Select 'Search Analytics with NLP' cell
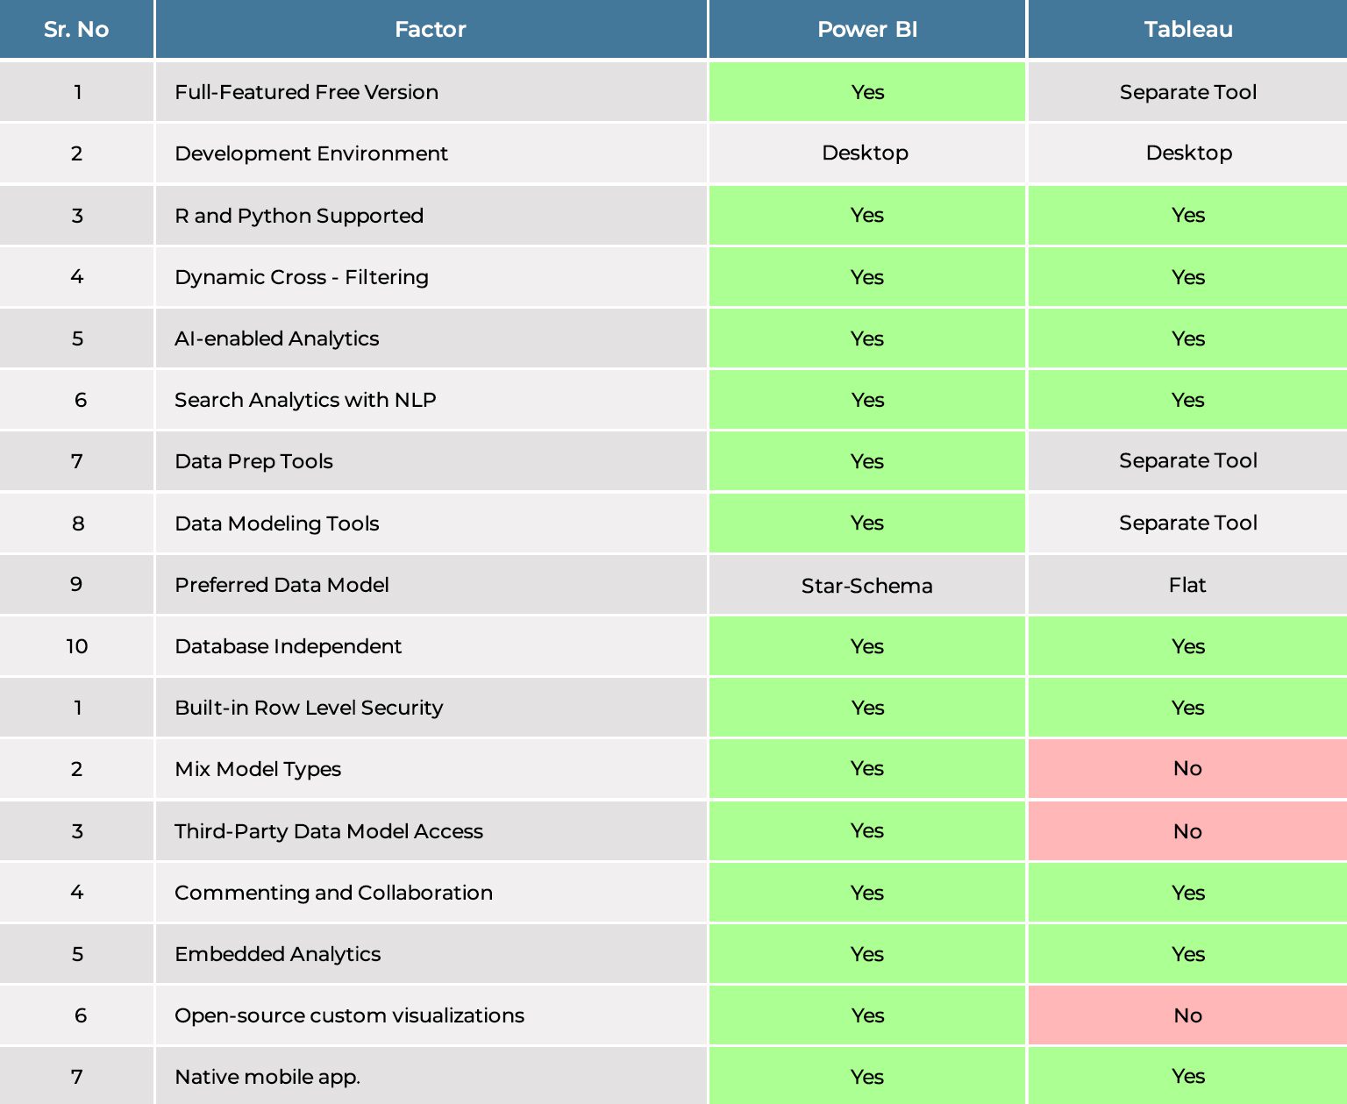This screenshot has width=1347, height=1104. [431, 400]
